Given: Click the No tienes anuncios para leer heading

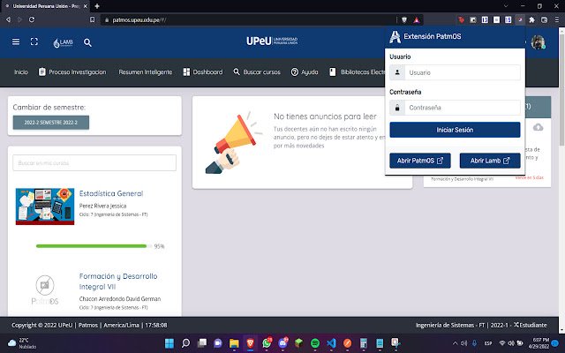Looking at the screenshot, I should point(325,116).
